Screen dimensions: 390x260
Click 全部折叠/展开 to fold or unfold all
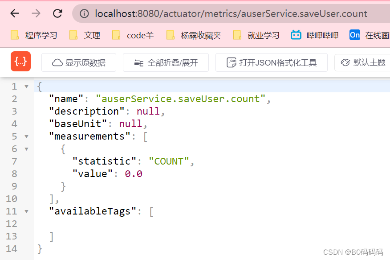[166, 62]
